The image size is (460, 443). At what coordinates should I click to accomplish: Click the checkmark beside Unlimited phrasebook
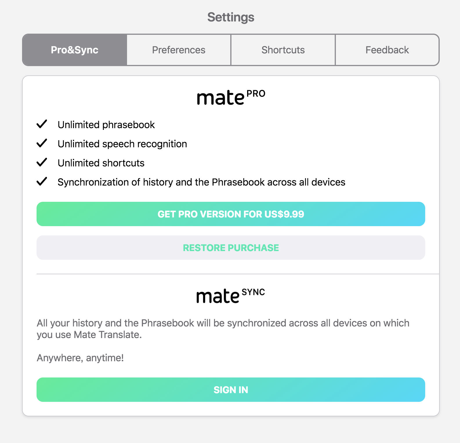click(x=42, y=124)
